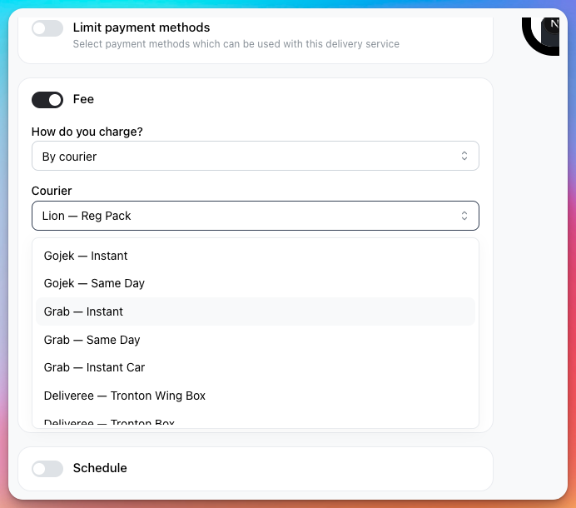The height and width of the screenshot is (508, 576).
Task: Select Gojek — Instant option
Action: (256, 256)
